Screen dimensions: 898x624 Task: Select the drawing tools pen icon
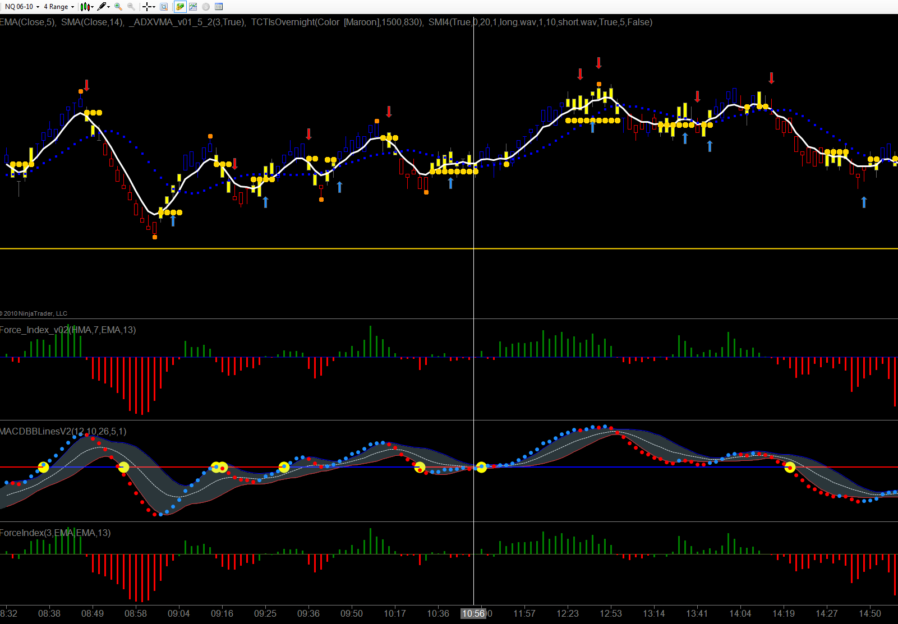point(102,7)
